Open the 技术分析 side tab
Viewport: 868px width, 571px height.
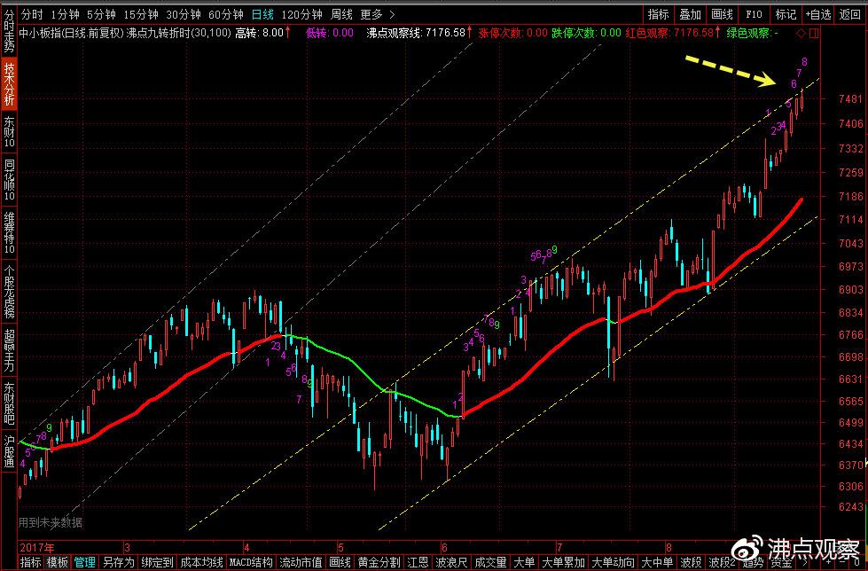point(9,83)
